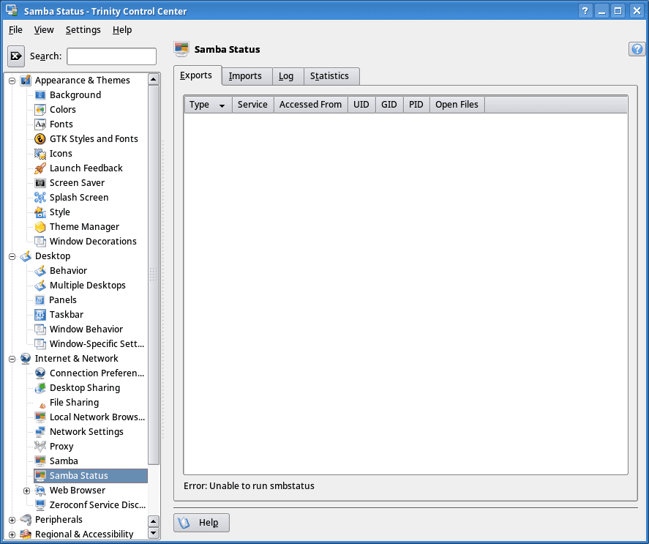The width and height of the screenshot is (649, 544).
Task: Click the Screen Saver icon
Action: coord(40,183)
